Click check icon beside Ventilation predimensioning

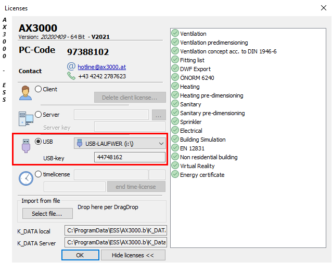(x=175, y=42)
